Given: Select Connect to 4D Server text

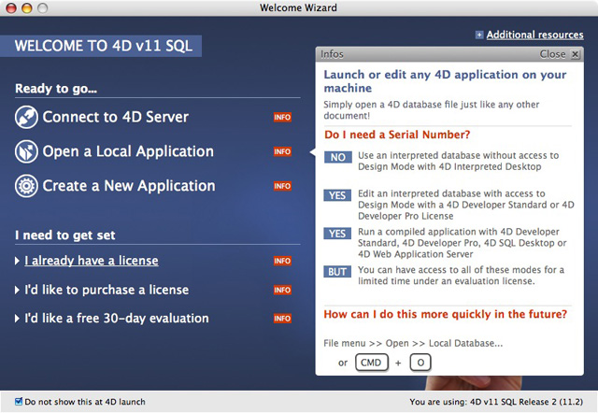Looking at the screenshot, I should [115, 118].
